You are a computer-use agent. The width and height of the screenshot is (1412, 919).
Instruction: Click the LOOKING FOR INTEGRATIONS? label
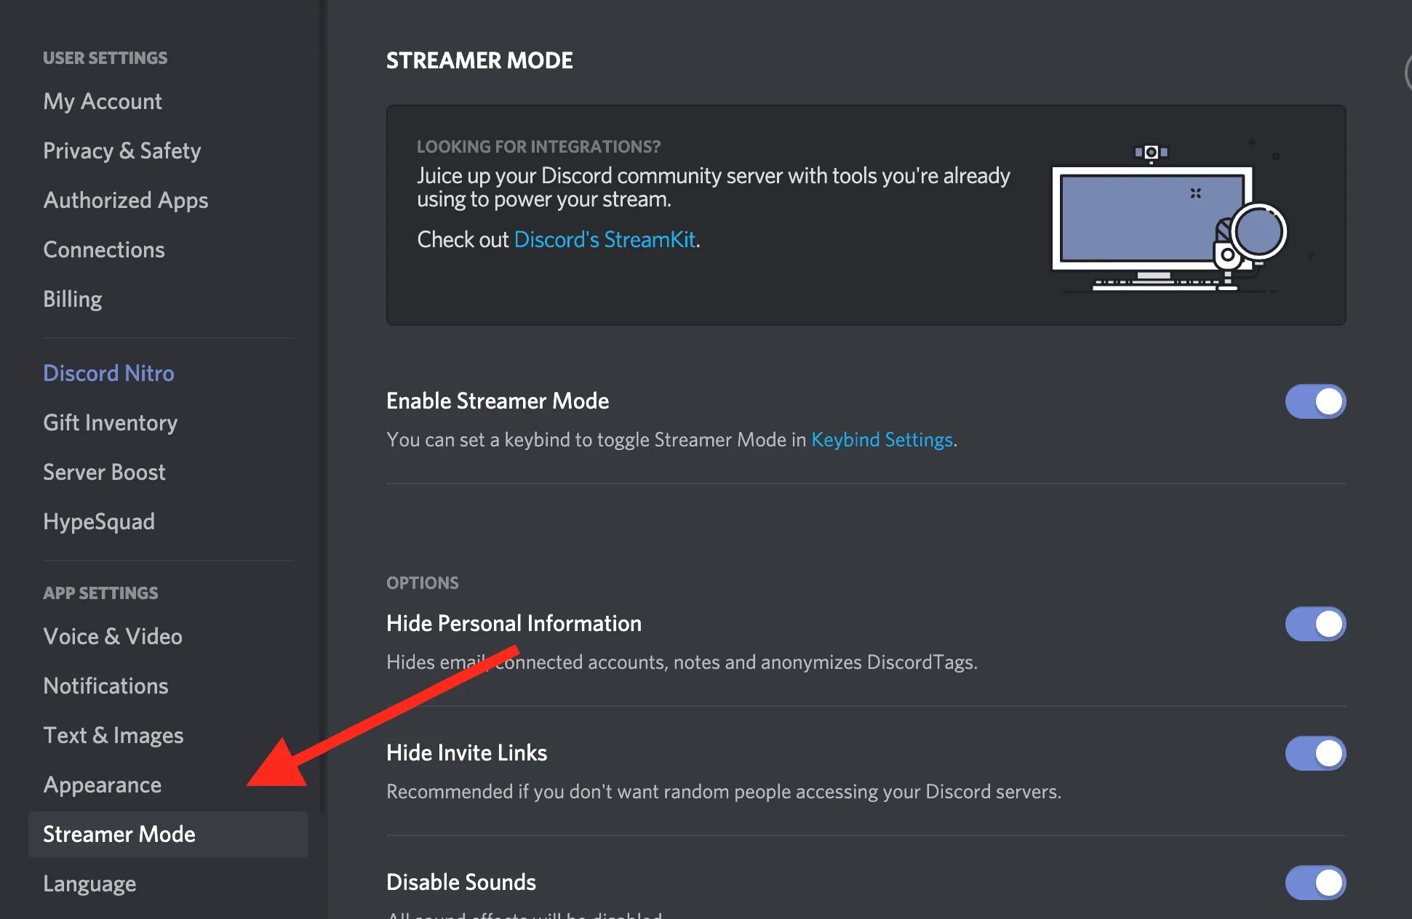(x=538, y=147)
